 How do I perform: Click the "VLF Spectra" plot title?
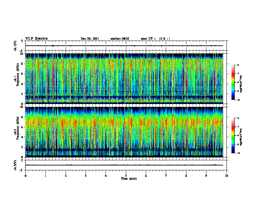[x=36, y=39]
